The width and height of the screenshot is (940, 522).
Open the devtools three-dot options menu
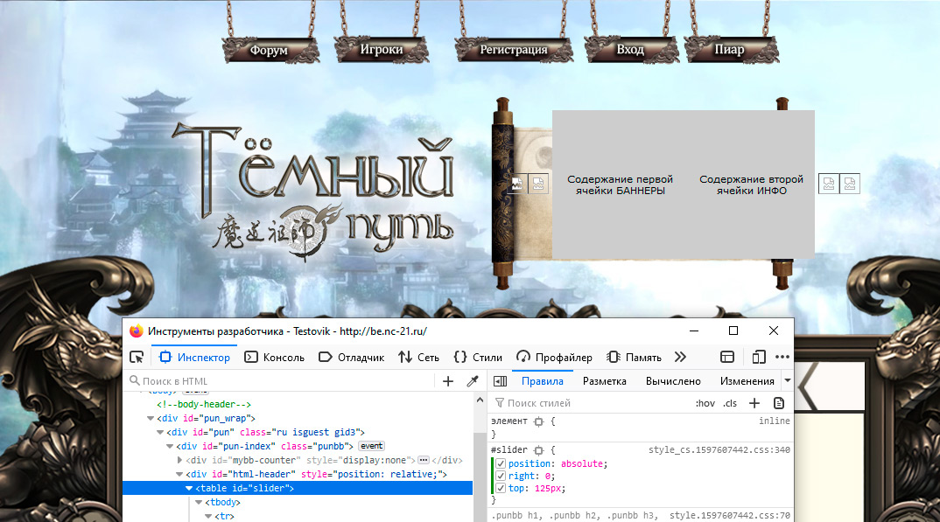coord(782,357)
